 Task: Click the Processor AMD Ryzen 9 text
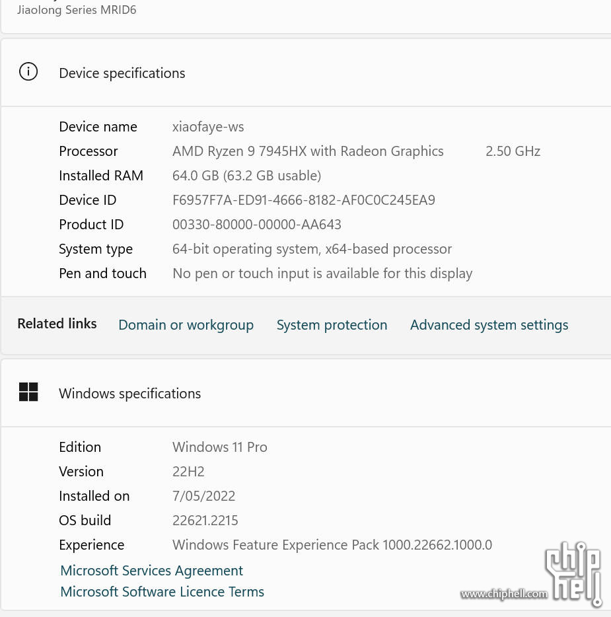click(x=308, y=151)
